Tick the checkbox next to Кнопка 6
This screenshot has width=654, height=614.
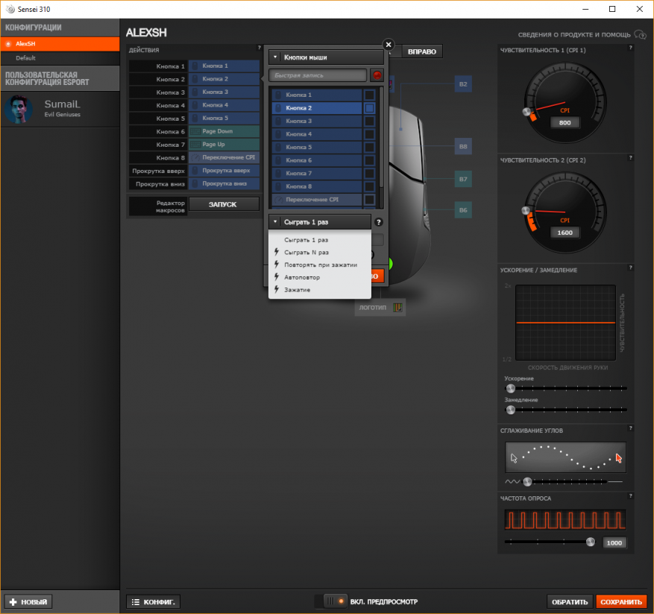[x=370, y=160]
